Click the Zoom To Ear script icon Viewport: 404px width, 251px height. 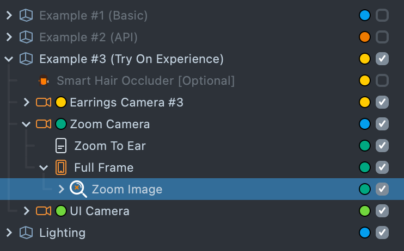[x=61, y=146]
